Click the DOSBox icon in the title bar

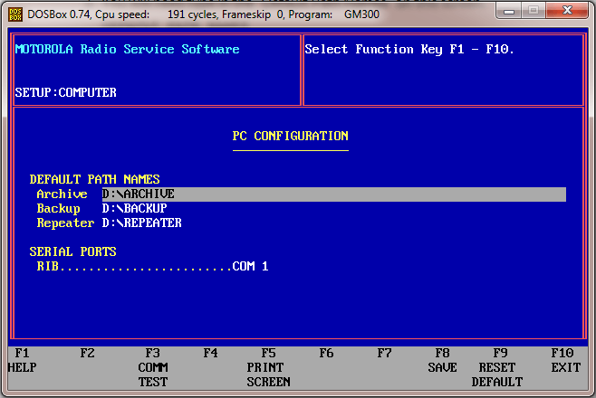click(15, 14)
